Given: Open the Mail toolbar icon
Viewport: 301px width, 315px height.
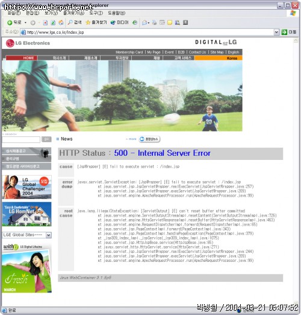Looking at the screenshot, I should [144, 22].
